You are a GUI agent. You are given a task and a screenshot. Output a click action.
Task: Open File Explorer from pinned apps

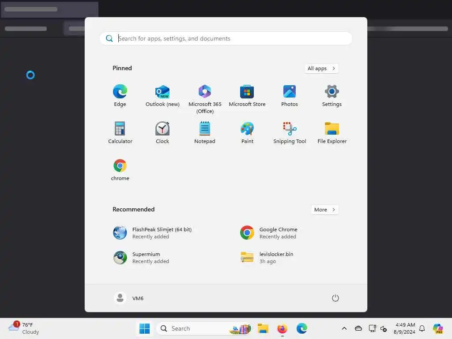tap(332, 133)
